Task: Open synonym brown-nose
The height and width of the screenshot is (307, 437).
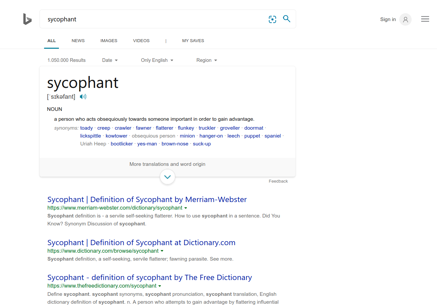Action: tap(175, 144)
